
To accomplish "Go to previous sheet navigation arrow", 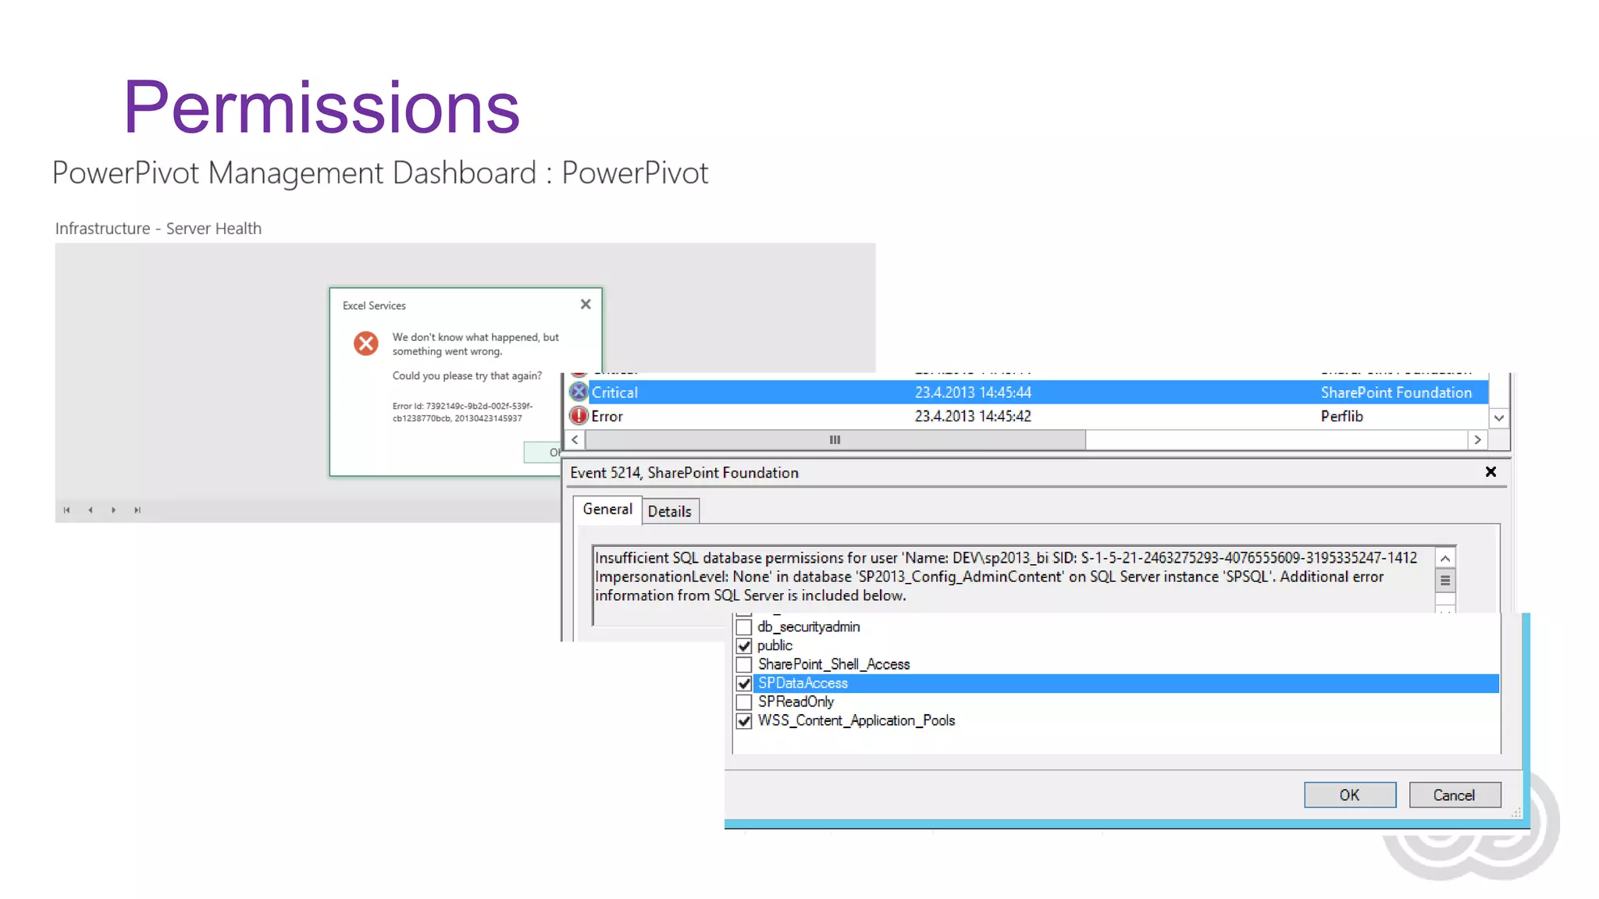I will [x=91, y=510].
